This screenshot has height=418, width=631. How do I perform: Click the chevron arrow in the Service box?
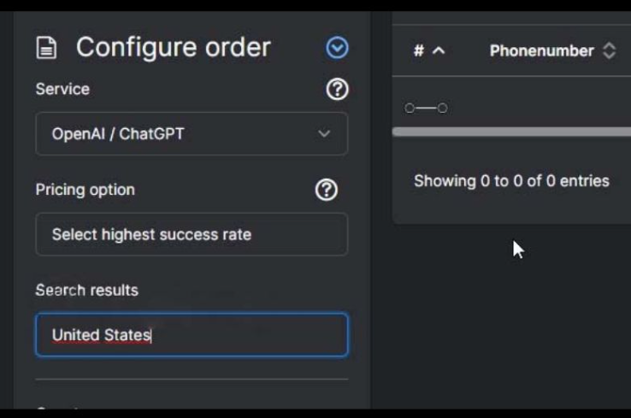324,134
